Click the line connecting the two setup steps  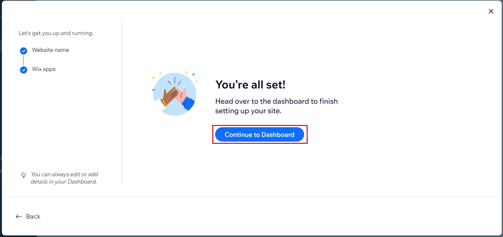coord(24,60)
